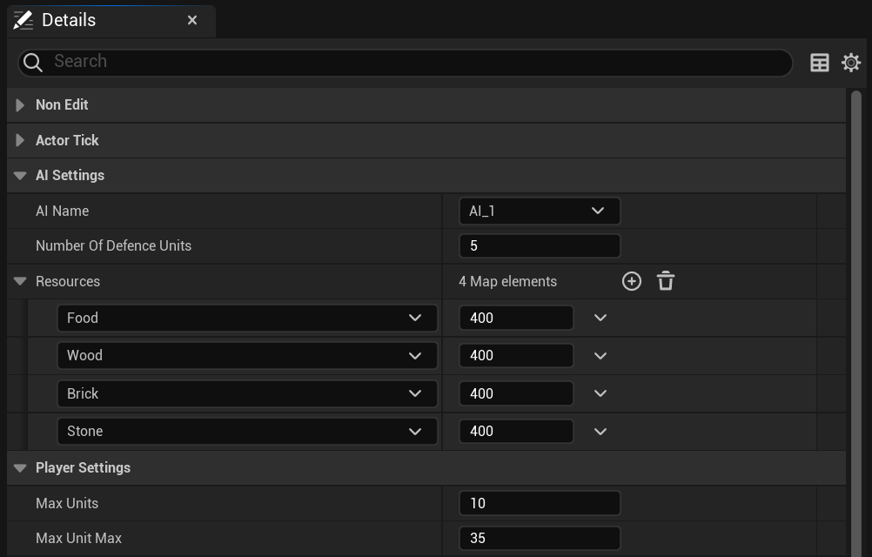This screenshot has width=872, height=557.
Task: Click the search magnifier icon
Action: [33, 62]
